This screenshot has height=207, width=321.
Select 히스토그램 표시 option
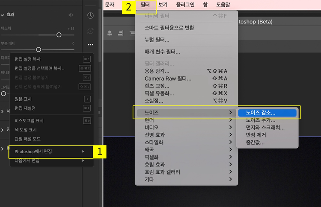tap(52, 121)
